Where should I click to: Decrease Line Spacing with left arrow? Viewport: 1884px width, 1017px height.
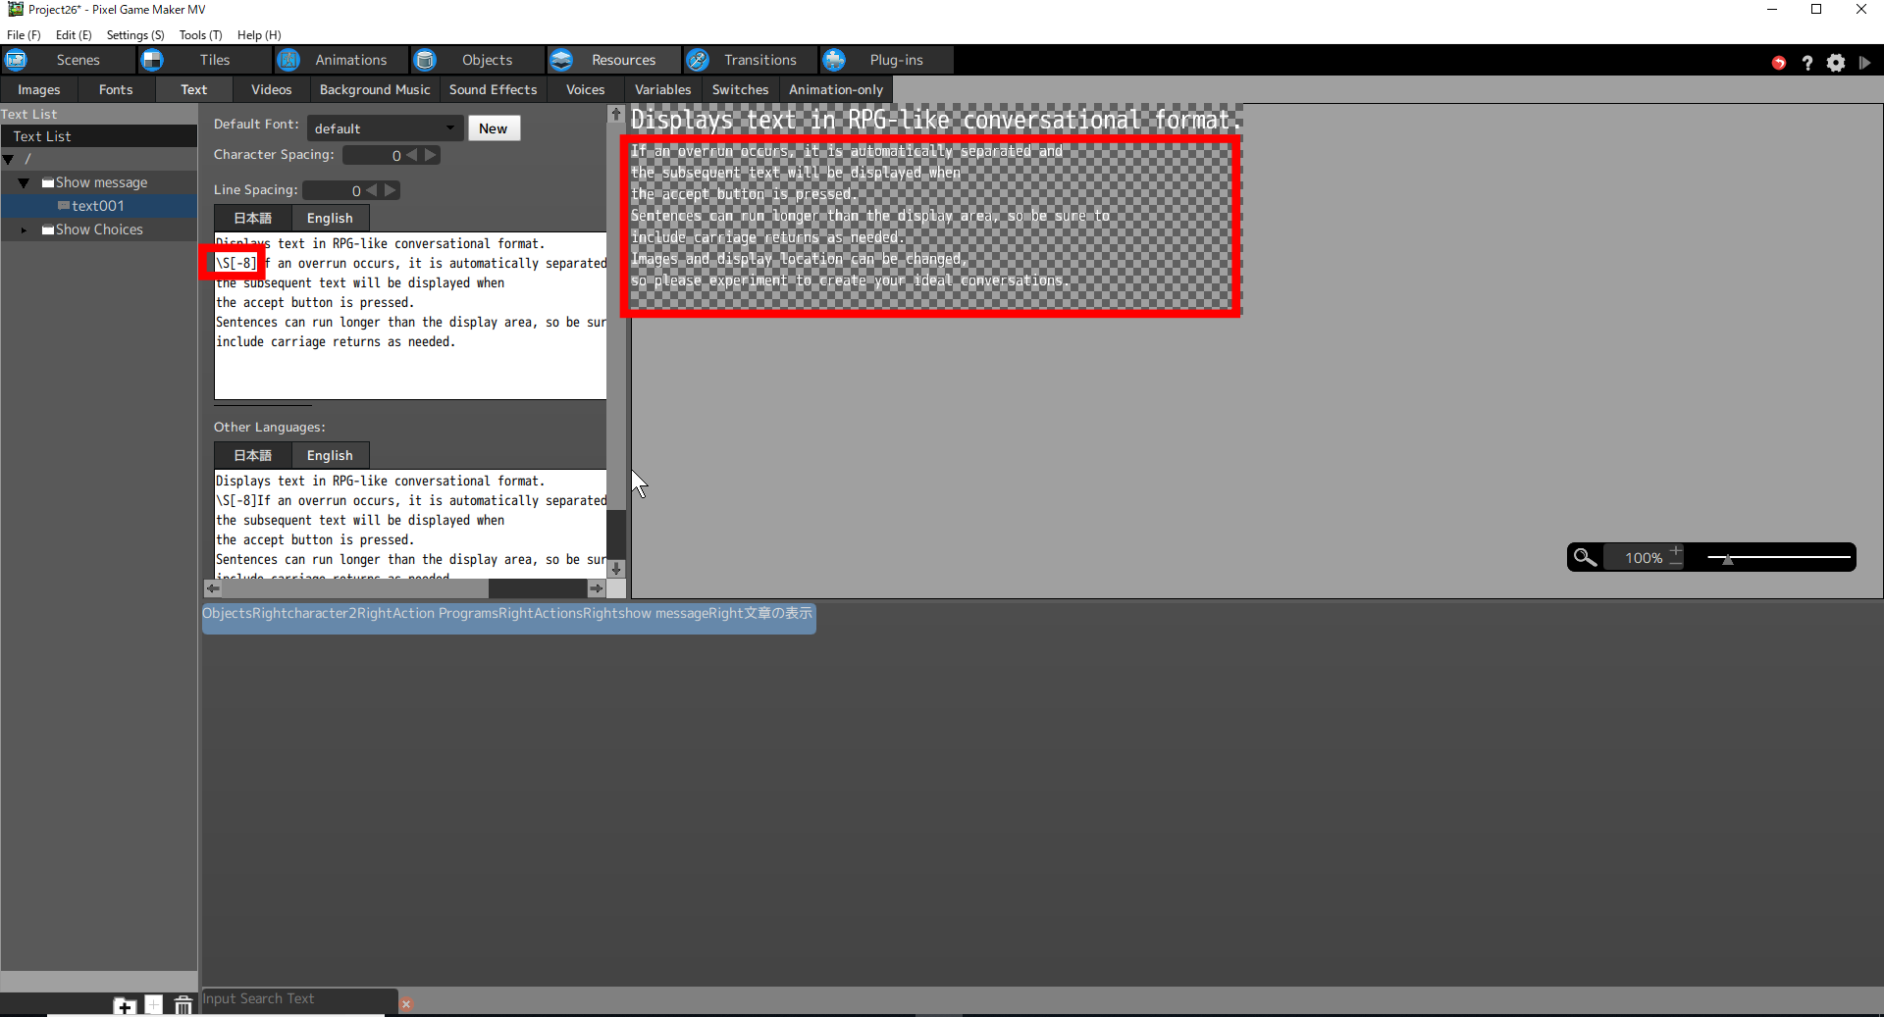pyautogui.click(x=372, y=190)
